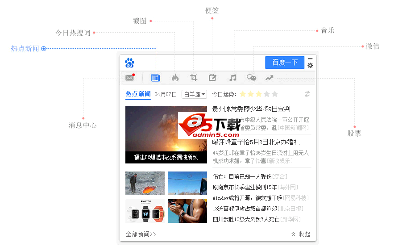The image size is (419, 251).
Task: Click the 04月07日 date text
Action: [166, 94]
